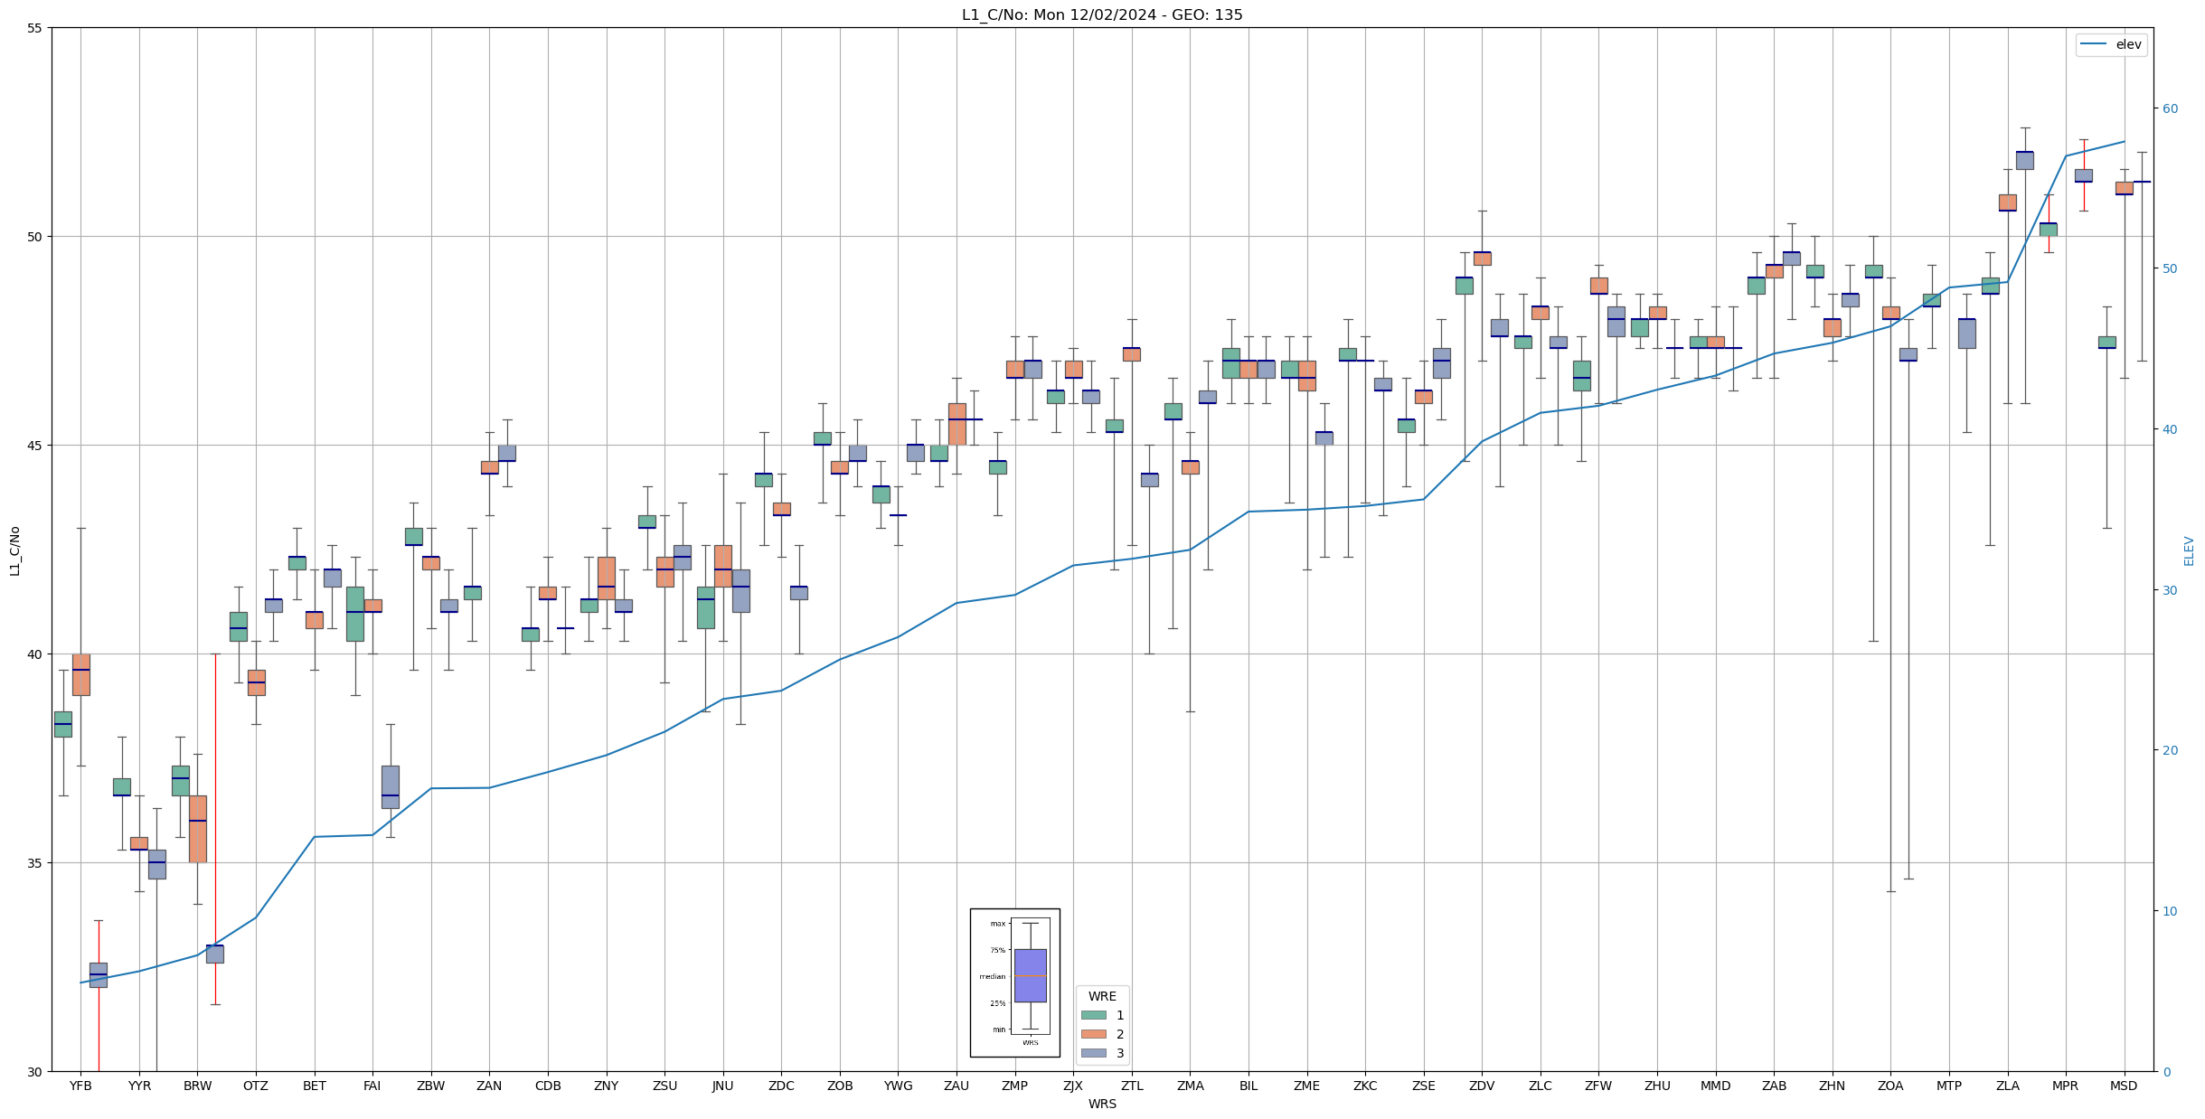Click the orange WRE 2 legend swatch

click(1093, 1034)
